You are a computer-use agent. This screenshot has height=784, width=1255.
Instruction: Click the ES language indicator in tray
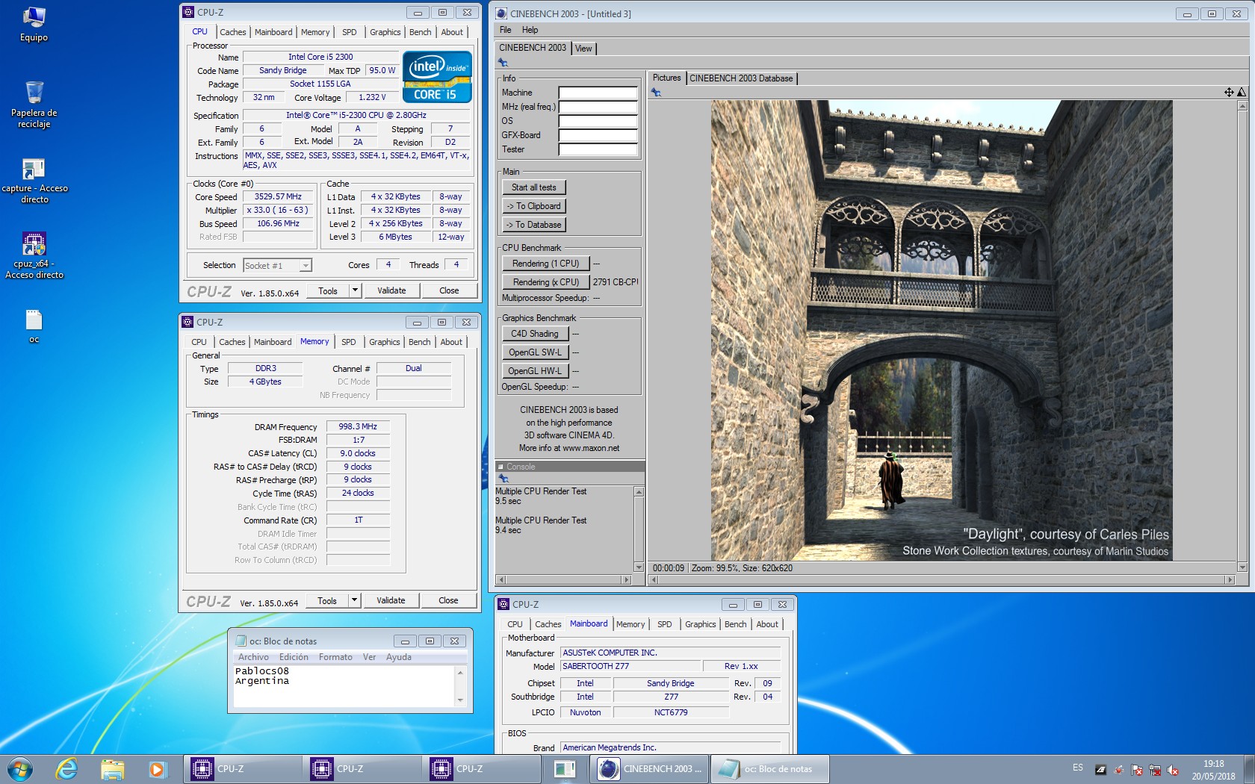1078,768
